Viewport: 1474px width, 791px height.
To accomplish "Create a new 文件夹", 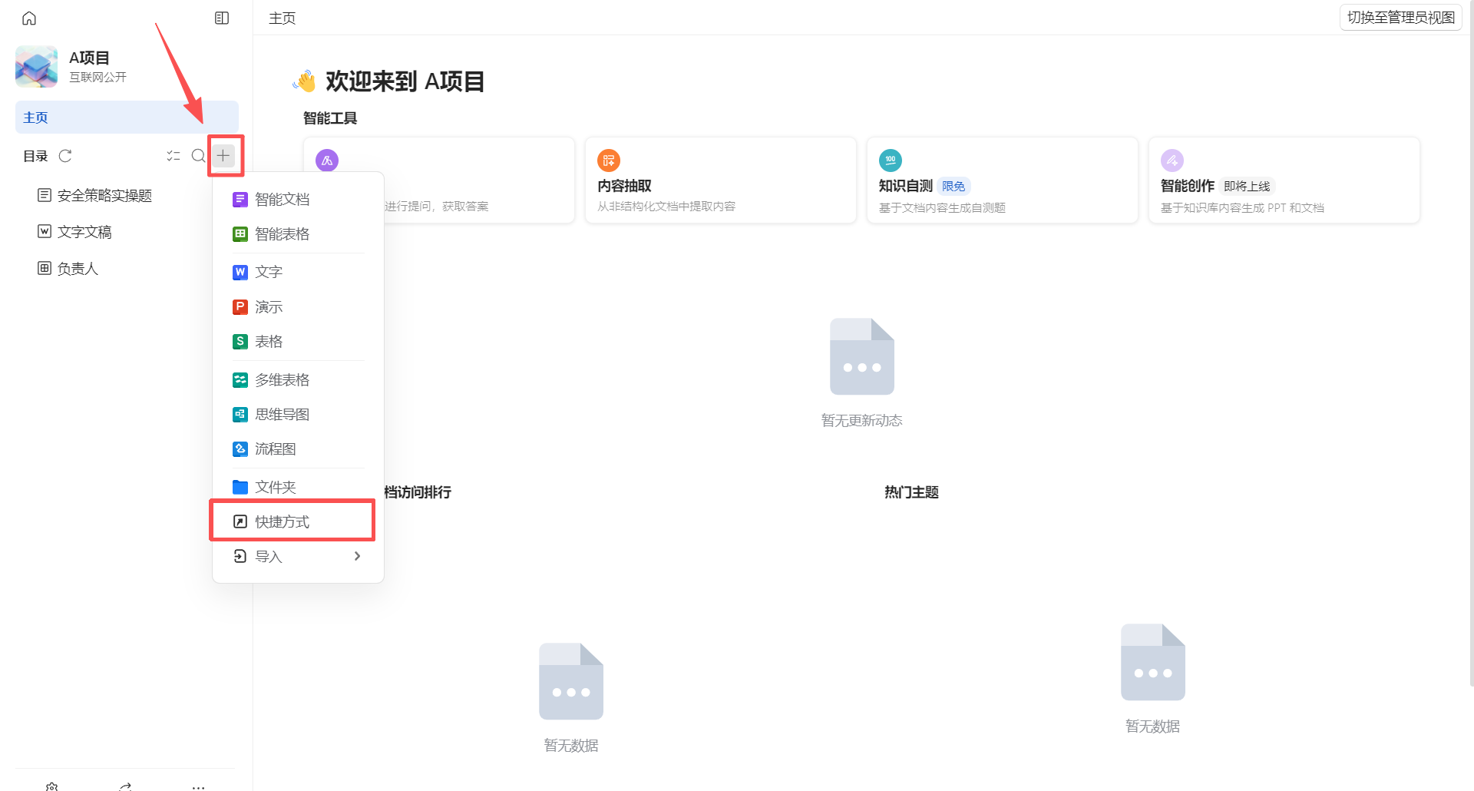I will [x=298, y=487].
